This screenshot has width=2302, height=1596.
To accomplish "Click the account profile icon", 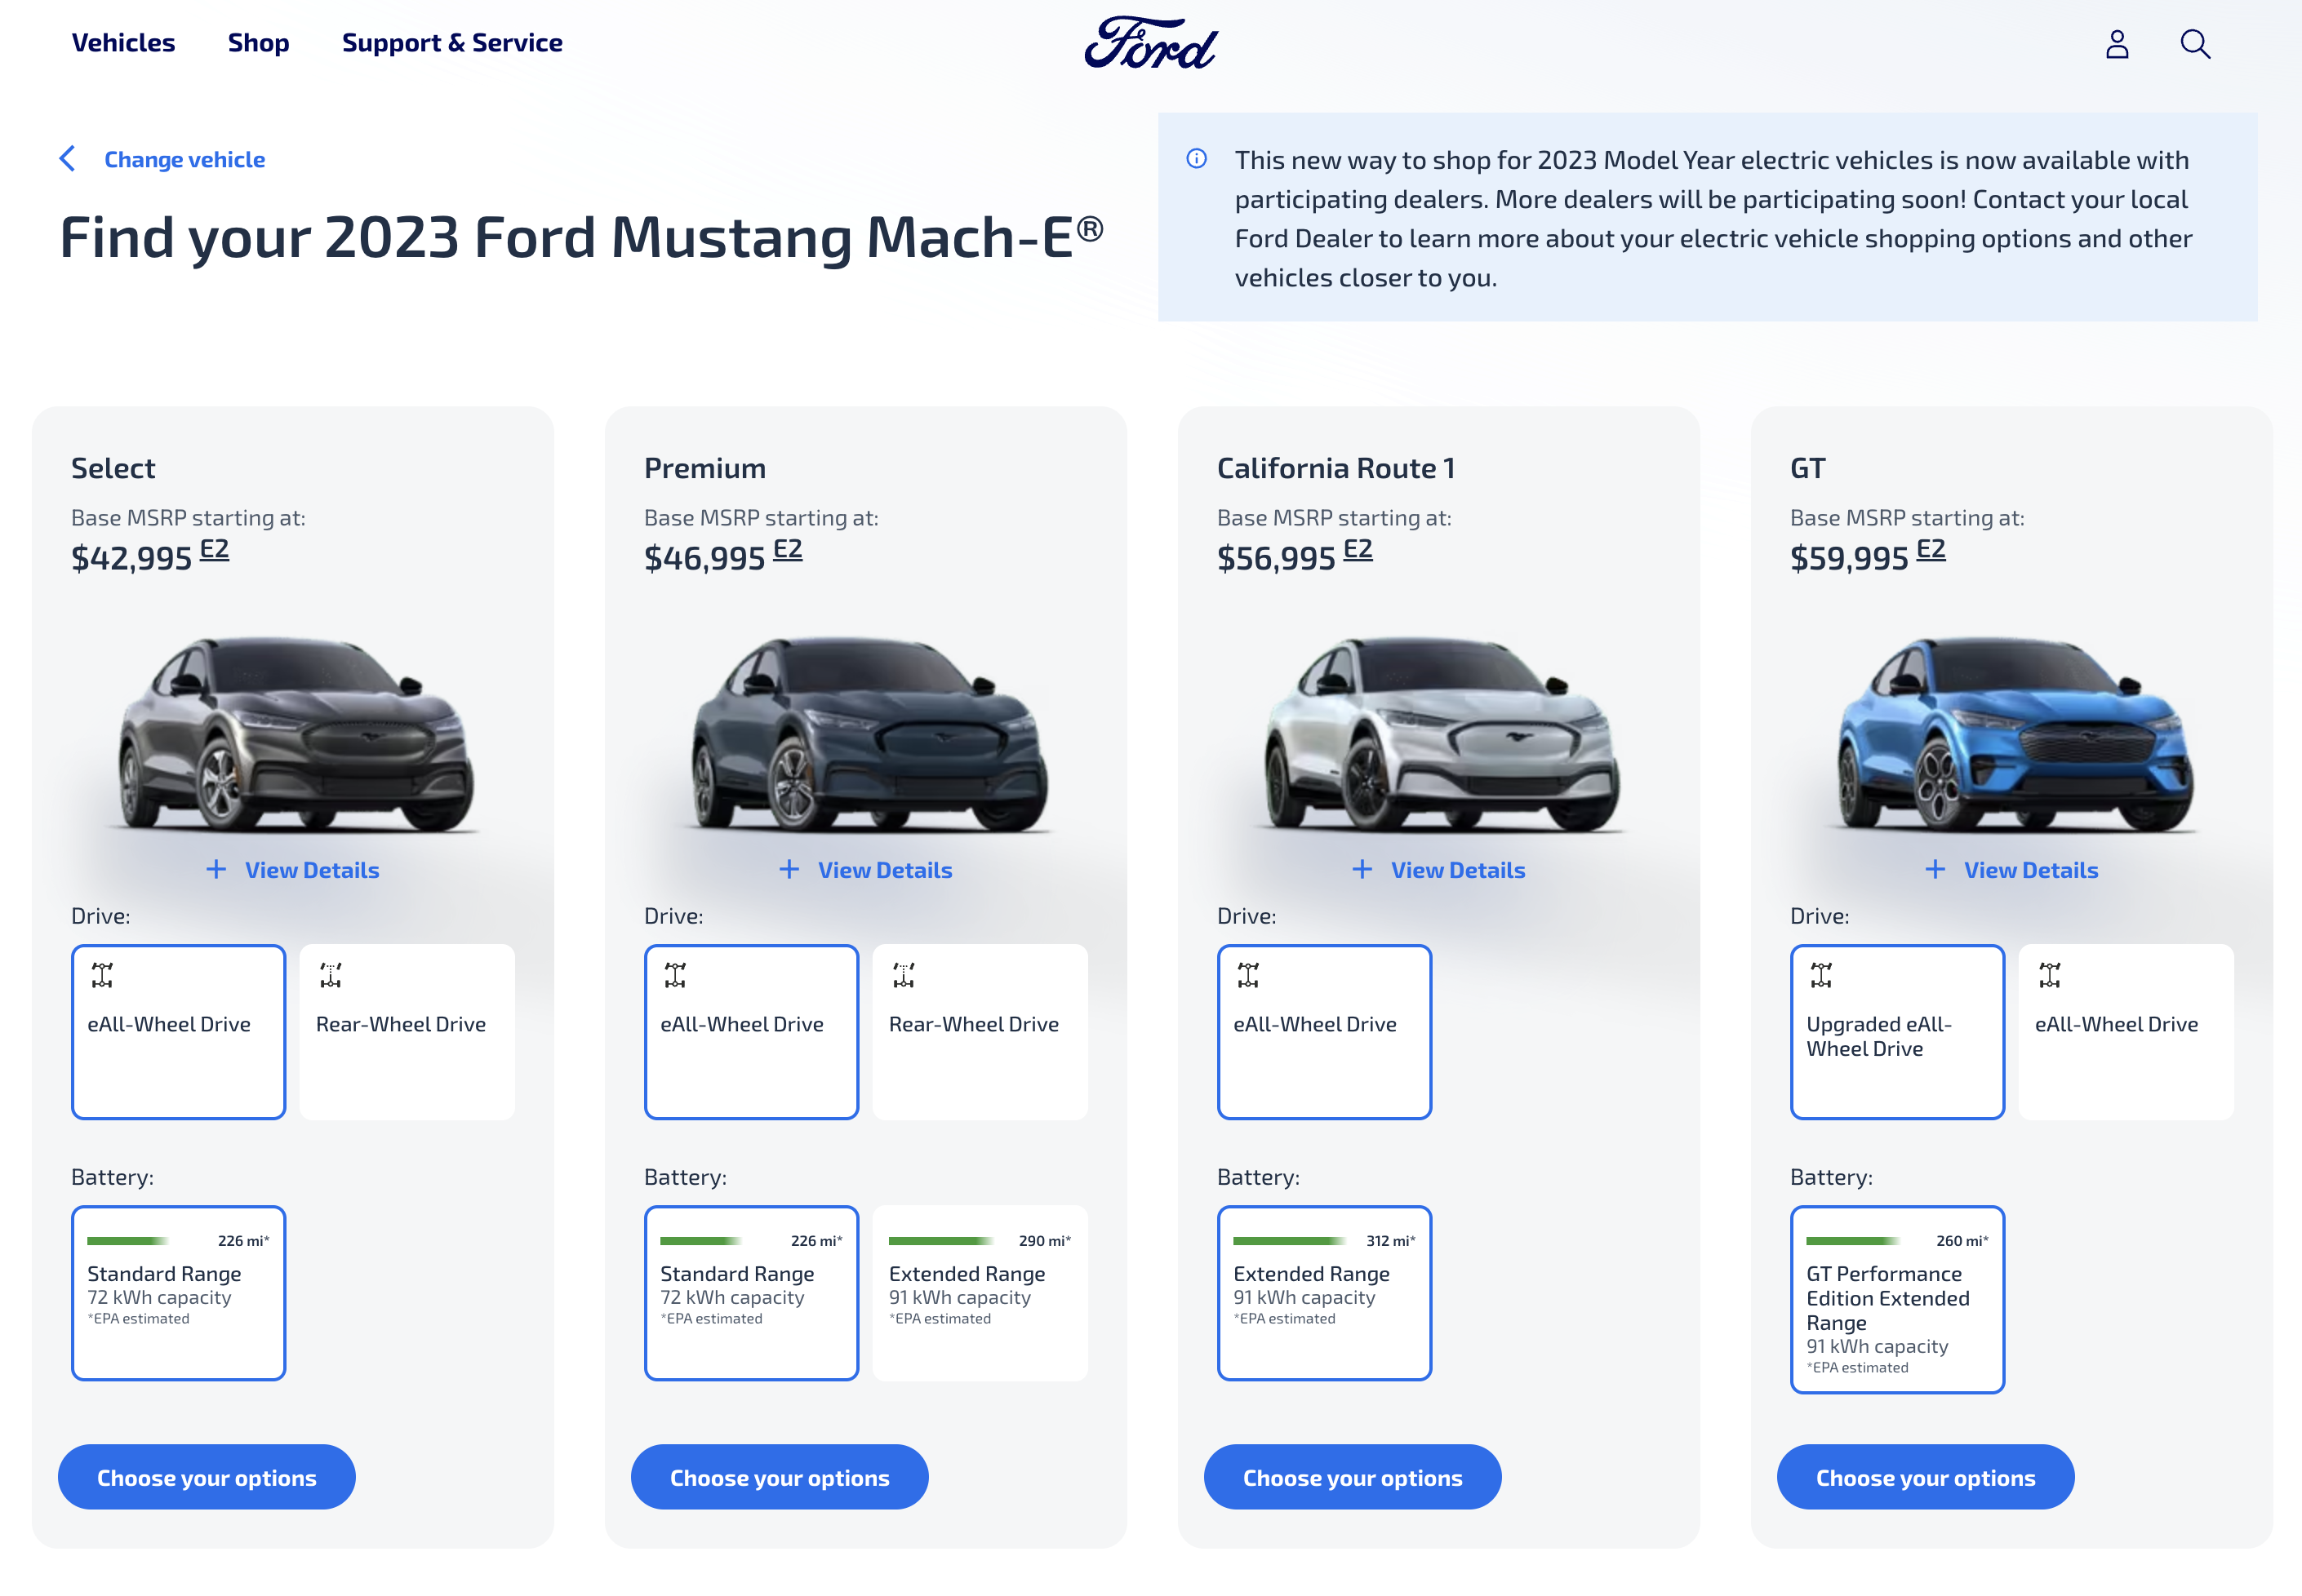I will tap(2115, 44).
